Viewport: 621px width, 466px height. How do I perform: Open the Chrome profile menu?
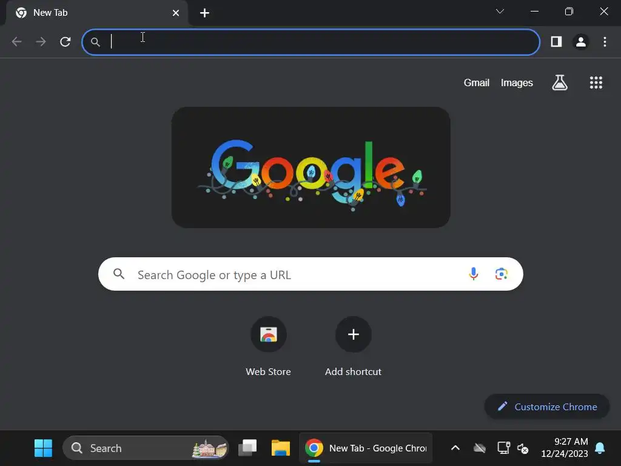click(x=580, y=42)
